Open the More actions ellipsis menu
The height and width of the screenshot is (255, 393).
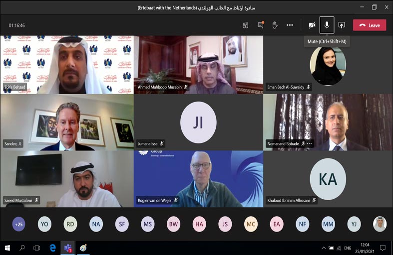tap(290, 25)
